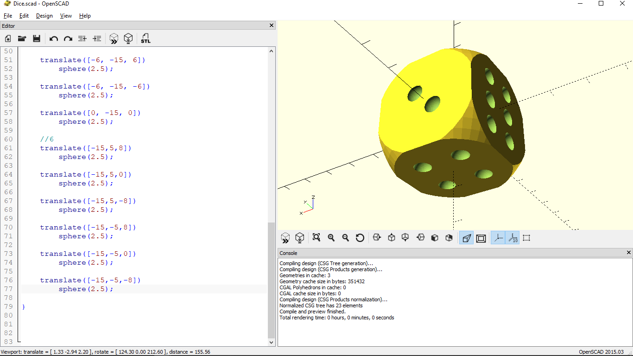Image resolution: width=633 pixels, height=356 pixels.
Task: Click the editor scrollbar down arrow
Action: pos(272,342)
